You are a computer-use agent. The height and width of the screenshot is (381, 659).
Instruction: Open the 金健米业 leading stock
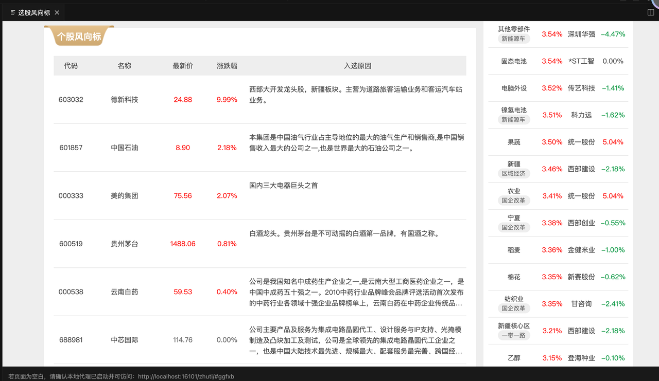(x=581, y=250)
